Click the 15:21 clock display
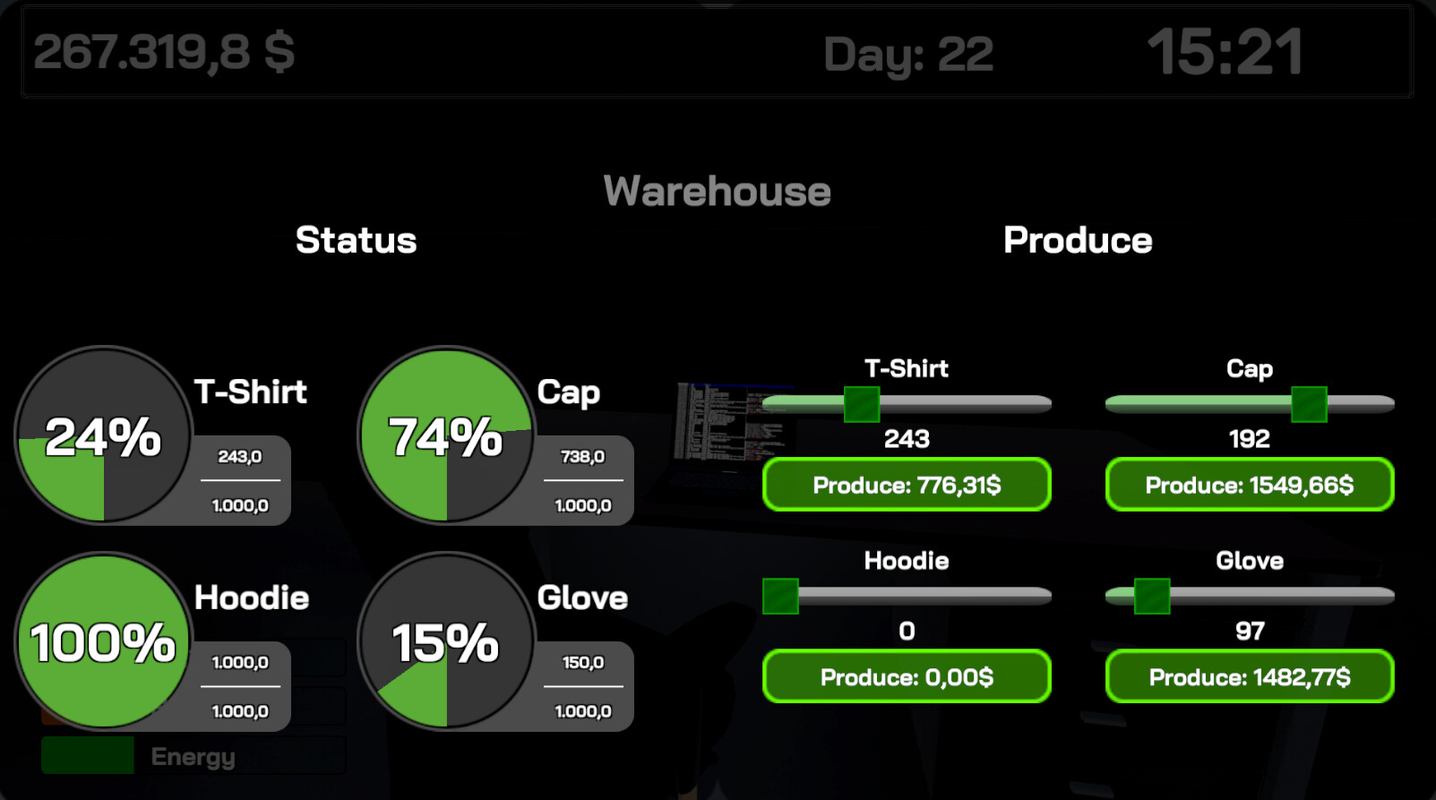 pyautogui.click(x=1224, y=52)
